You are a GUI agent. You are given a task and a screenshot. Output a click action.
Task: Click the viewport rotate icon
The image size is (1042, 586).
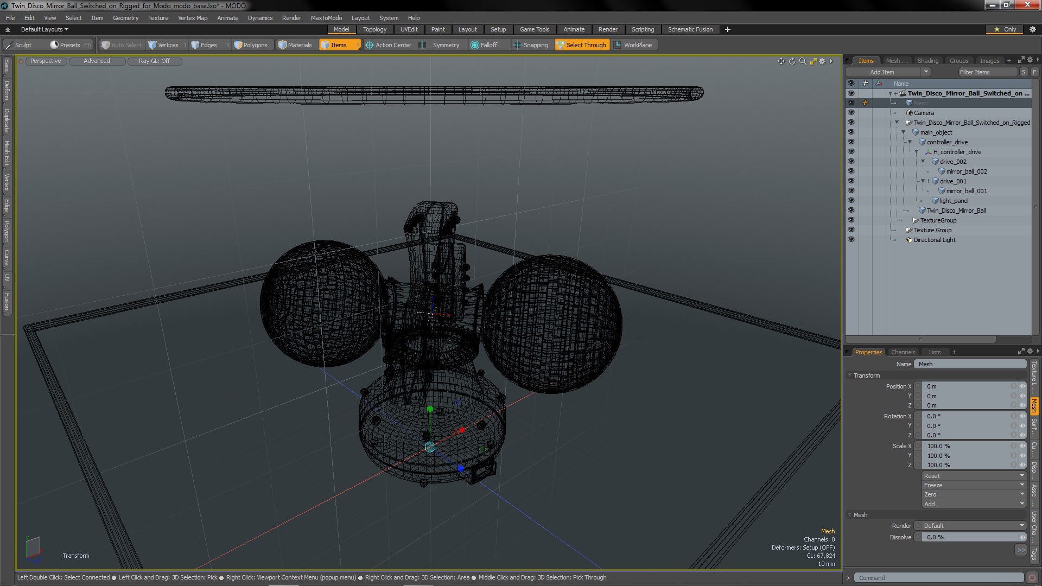pyautogui.click(x=792, y=61)
